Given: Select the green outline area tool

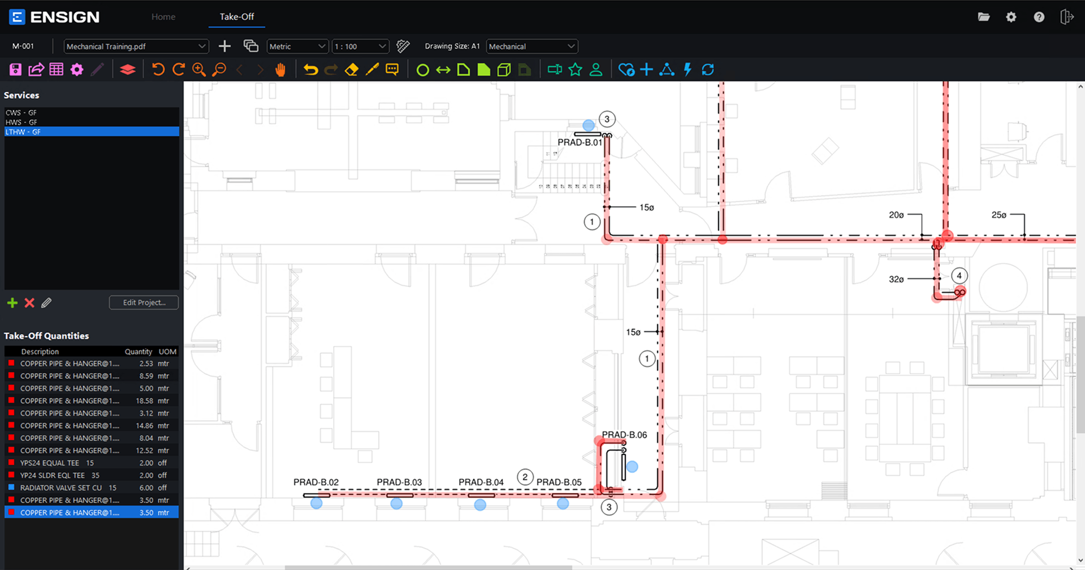Looking at the screenshot, I should pos(464,69).
